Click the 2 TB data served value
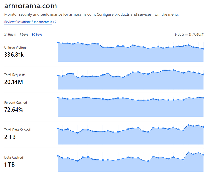The height and width of the screenshot is (175, 206). point(10,137)
